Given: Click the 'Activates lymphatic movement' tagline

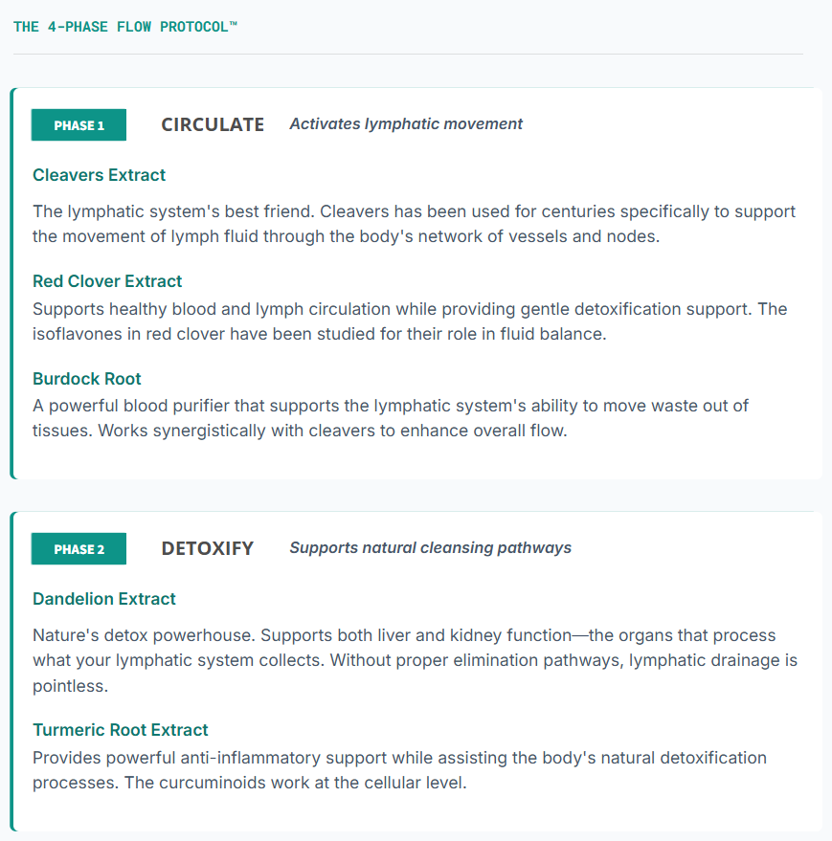Looking at the screenshot, I should point(406,123).
